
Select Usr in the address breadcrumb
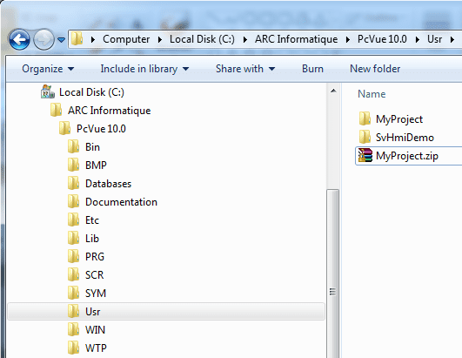pos(435,39)
